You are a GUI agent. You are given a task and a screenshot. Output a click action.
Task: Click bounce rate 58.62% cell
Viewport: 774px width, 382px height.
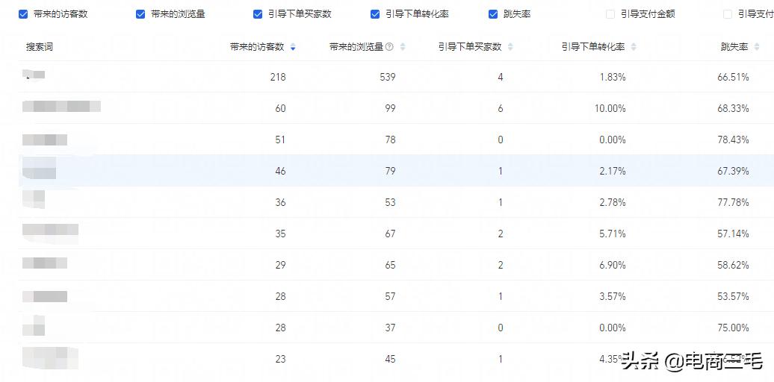[733, 265]
